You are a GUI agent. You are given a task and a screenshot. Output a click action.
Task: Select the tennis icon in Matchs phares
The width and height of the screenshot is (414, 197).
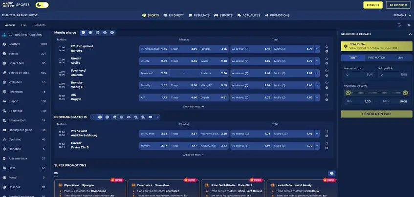(x=90, y=32)
